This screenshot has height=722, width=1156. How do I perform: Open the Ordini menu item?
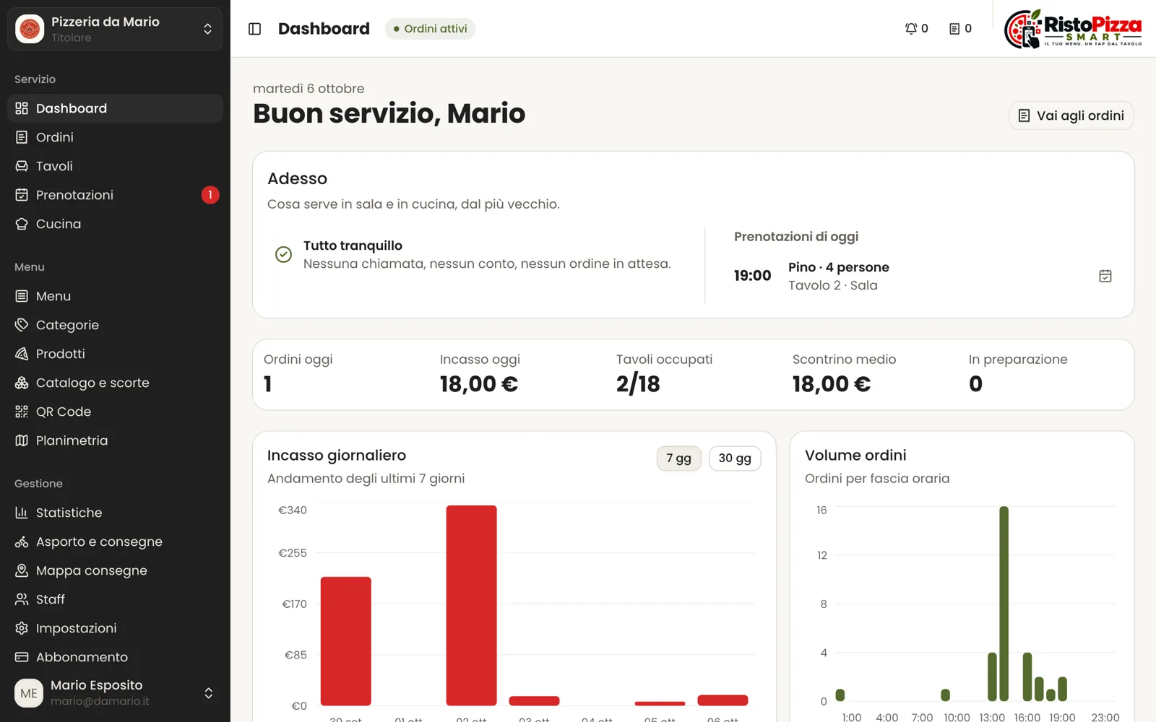tap(115, 137)
